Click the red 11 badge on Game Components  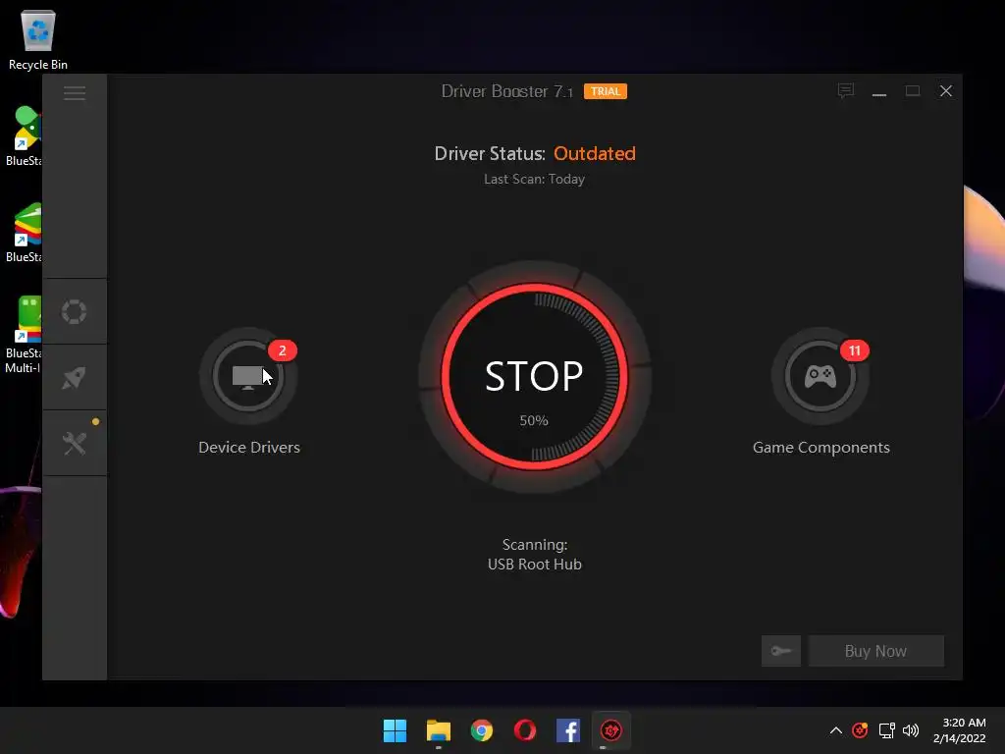coord(855,350)
